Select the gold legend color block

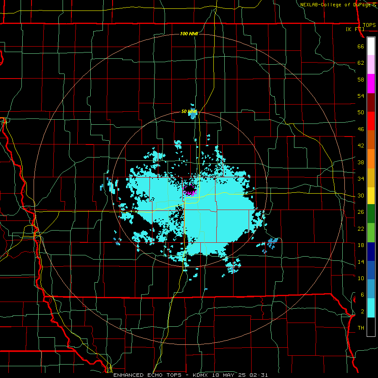point(371,177)
